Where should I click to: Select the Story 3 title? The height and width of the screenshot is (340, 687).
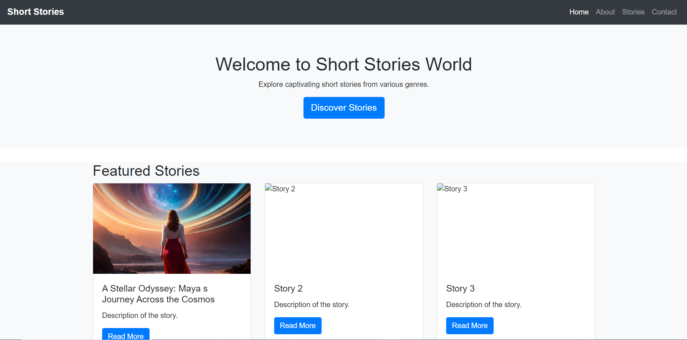460,288
